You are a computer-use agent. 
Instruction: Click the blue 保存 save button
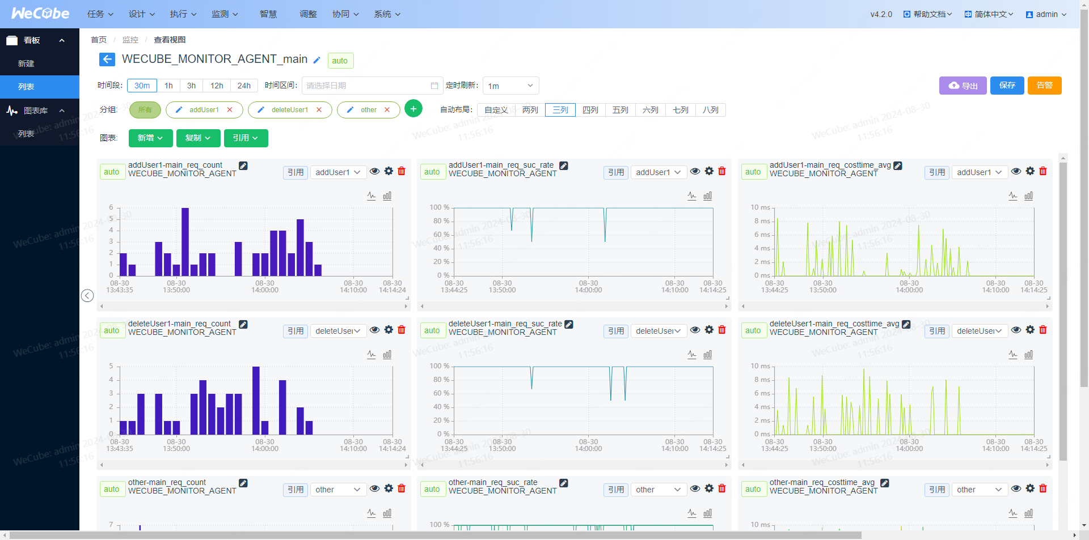[1007, 85]
